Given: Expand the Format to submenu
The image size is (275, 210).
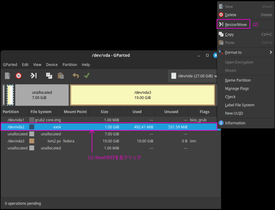Looking at the screenshot, I should click(246, 52).
